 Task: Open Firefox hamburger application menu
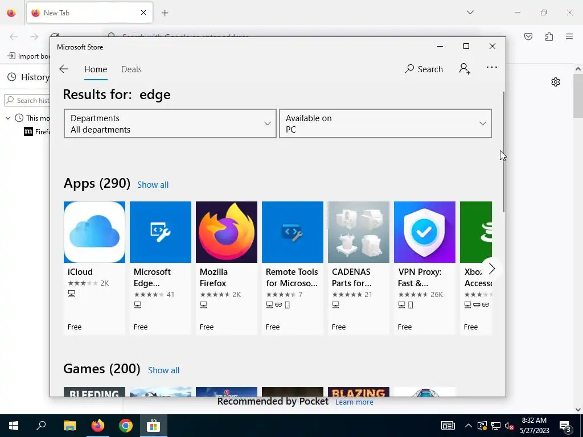click(x=569, y=36)
